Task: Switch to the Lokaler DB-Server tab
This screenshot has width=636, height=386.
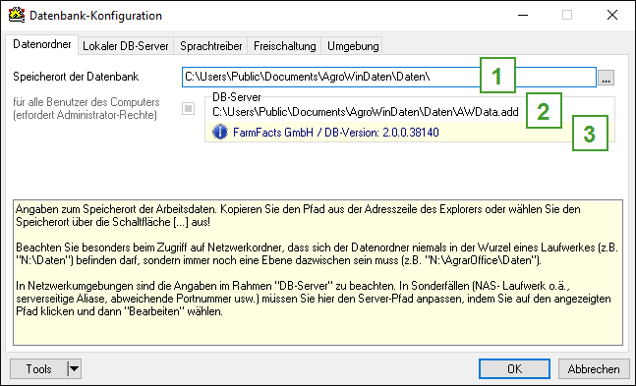Action: tap(126, 46)
